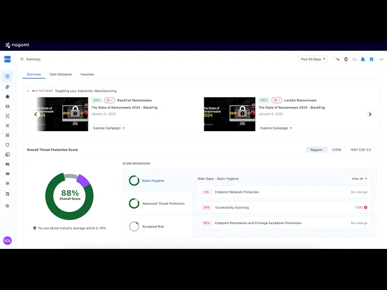Show the +4 additional integrations
387x290 pixels.
click(381, 59)
